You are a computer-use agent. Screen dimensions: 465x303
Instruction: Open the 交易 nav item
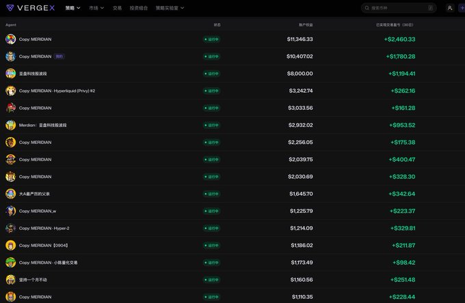point(117,8)
